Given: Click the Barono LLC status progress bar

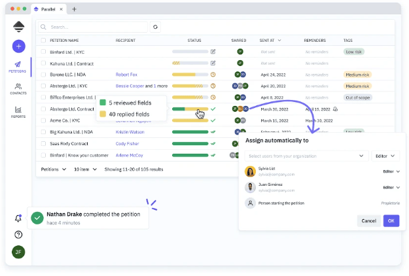Looking at the screenshot, I should [x=190, y=75].
